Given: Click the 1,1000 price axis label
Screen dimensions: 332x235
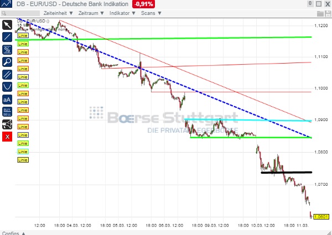Looking at the screenshot, I should (x=321, y=88).
